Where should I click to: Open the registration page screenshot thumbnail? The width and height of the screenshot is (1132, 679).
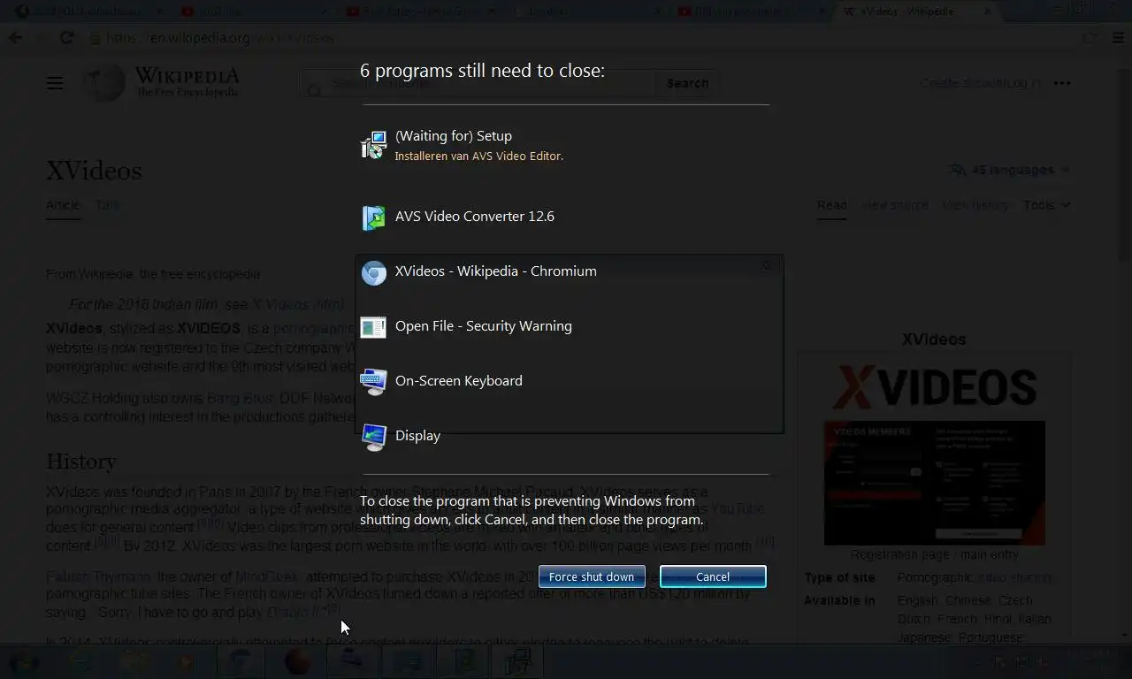(935, 483)
